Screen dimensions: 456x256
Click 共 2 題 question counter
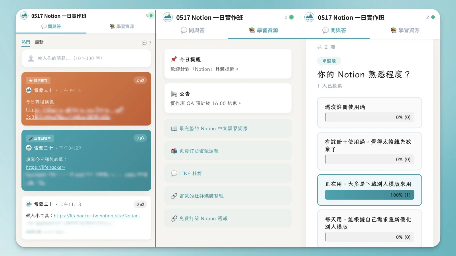pos(326,47)
